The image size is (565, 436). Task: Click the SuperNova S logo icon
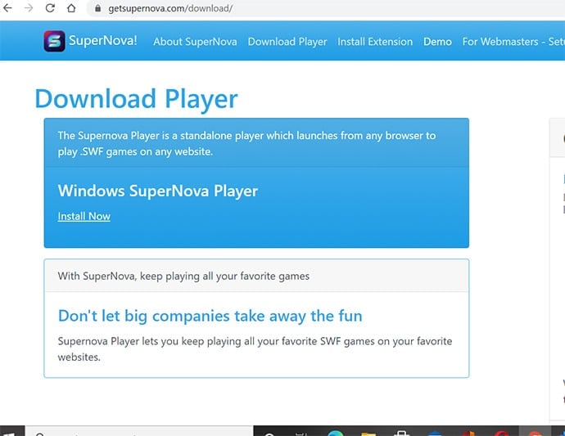(54, 41)
